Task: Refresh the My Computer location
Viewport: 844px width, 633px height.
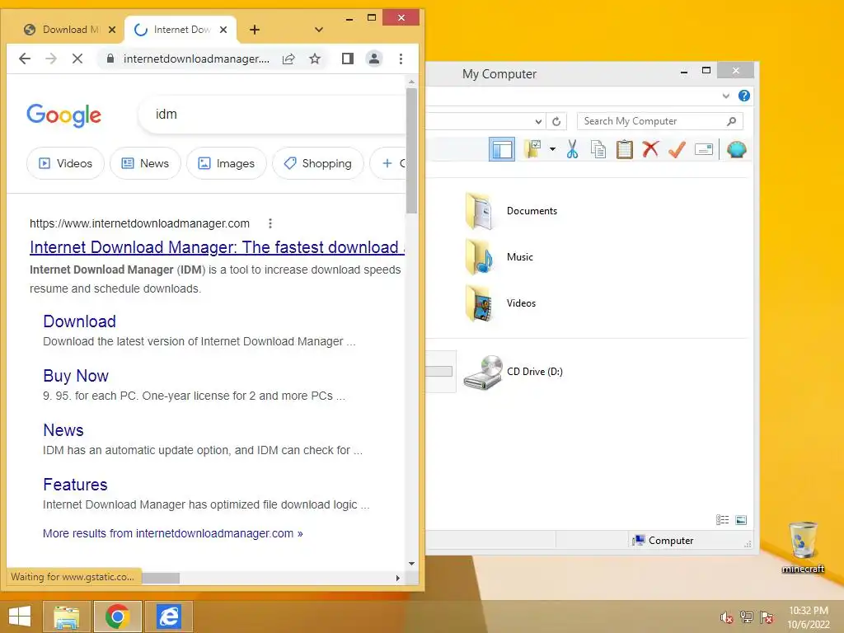Action: pos(556,122)
